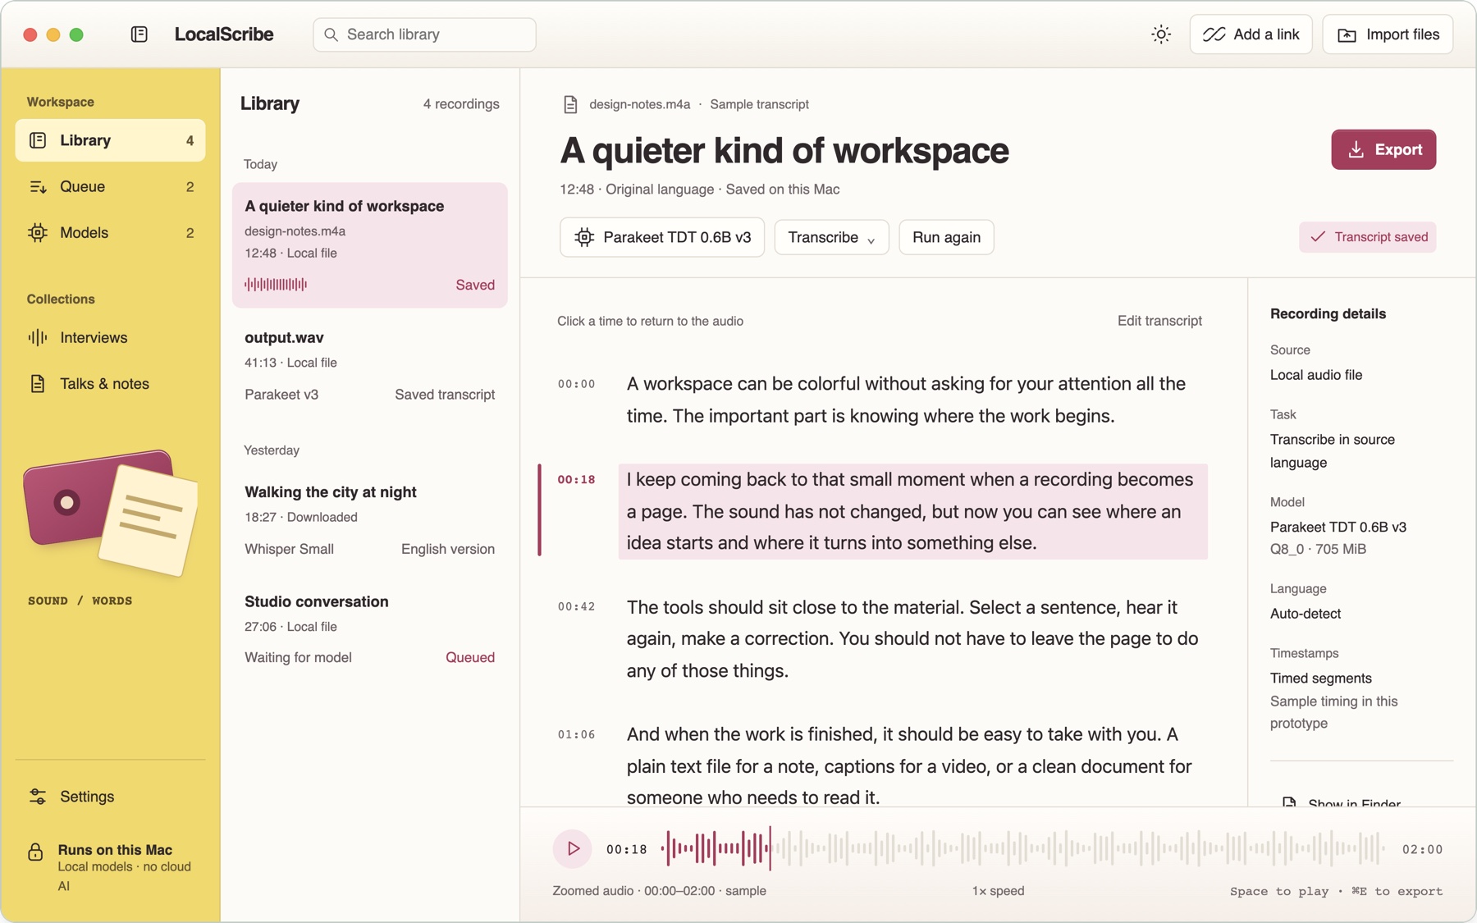
Task: Open the Queue workspace item
Action: click(x=110, y=186)
